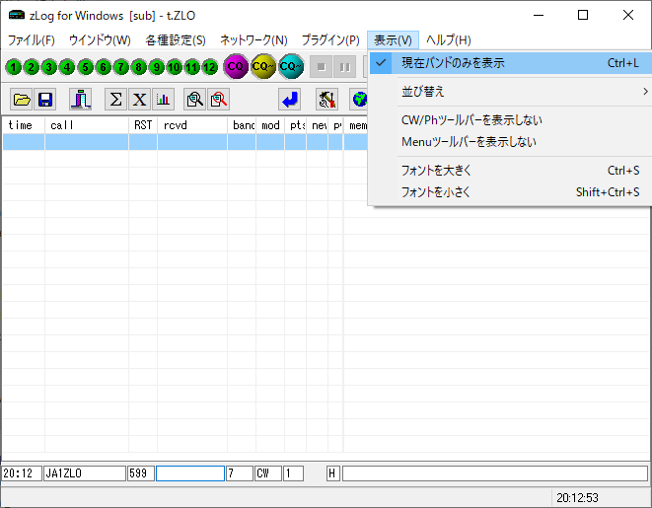Open the ヘルプ(H) menu
The width and height of the screenshot is (652, 508).
click(x=449, y=40)
